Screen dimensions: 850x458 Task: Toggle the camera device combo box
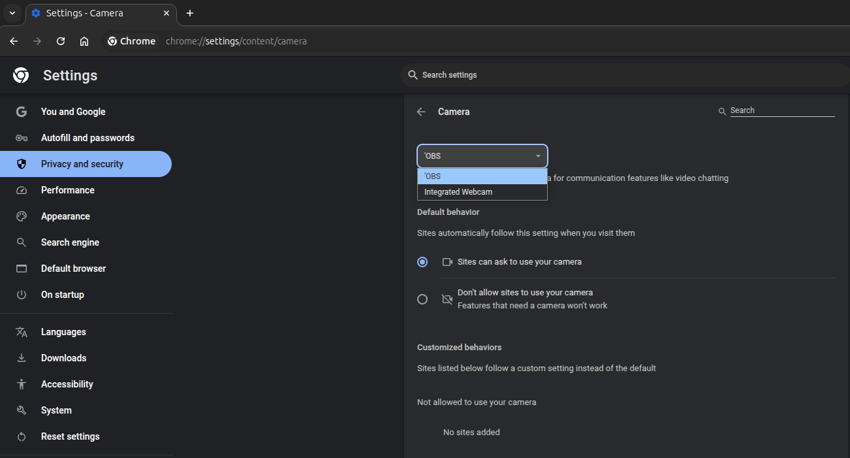coord(482,156)
